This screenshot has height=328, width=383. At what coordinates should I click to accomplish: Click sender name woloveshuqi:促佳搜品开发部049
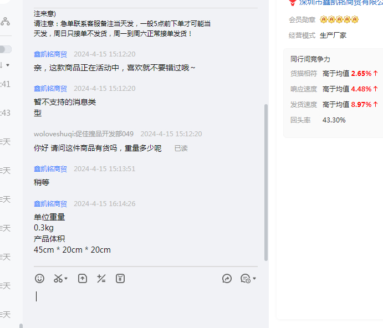click(x=84, y=134)
